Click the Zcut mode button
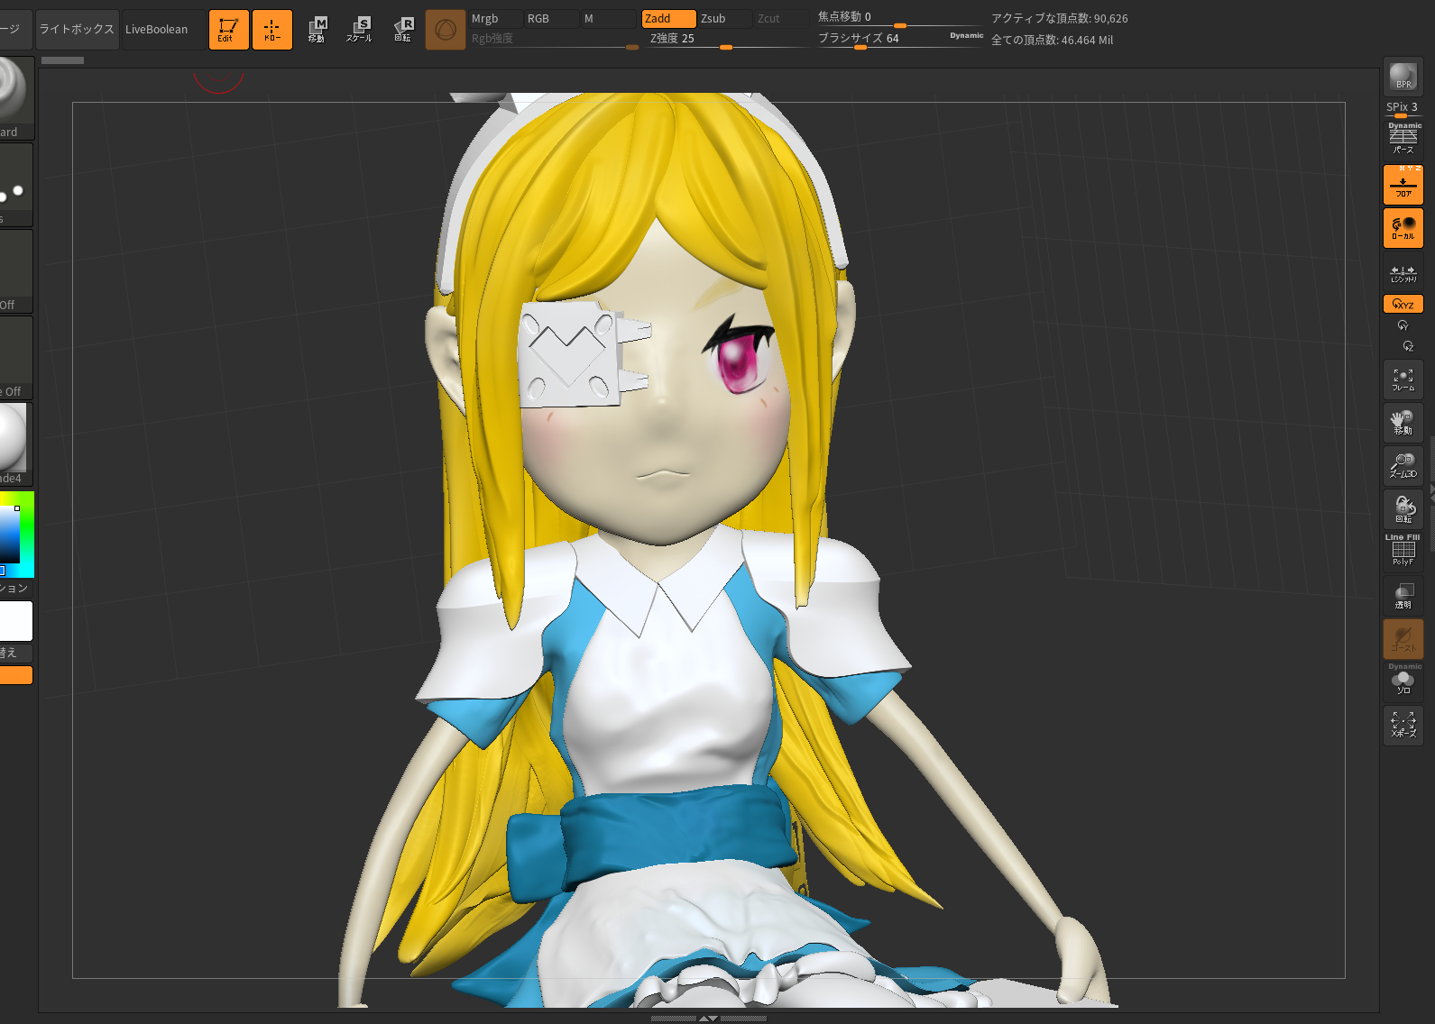Screen dimensions: 1435x1024 (780, 19)
